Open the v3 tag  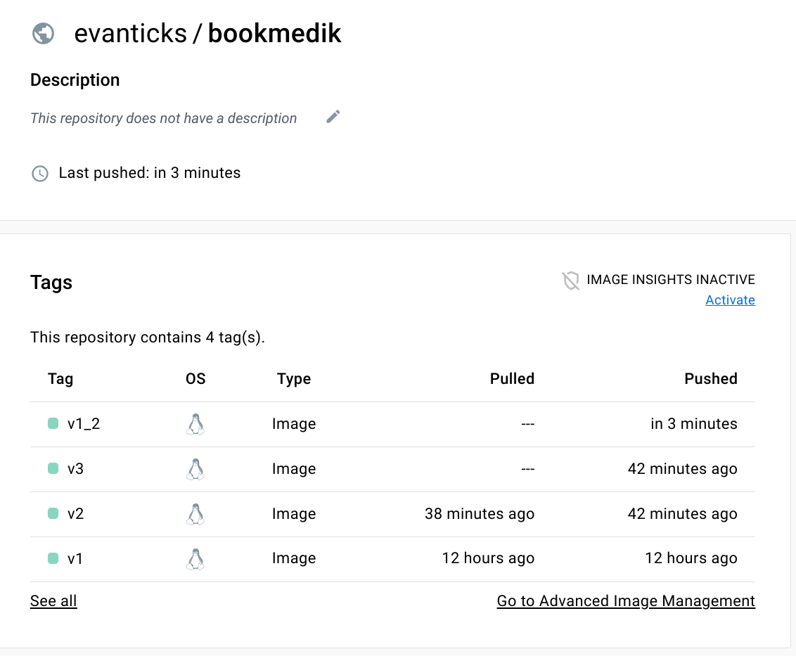click(x=75, y=469)
